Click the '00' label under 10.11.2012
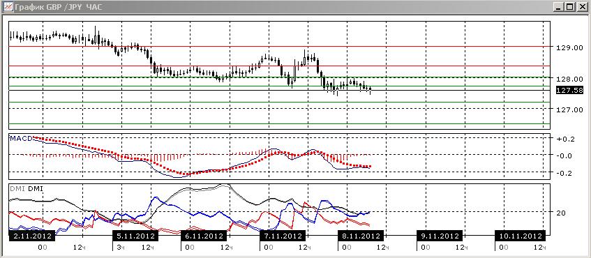Screen dimensions: 591x258 pyautogui.click(x=503, y=248)
